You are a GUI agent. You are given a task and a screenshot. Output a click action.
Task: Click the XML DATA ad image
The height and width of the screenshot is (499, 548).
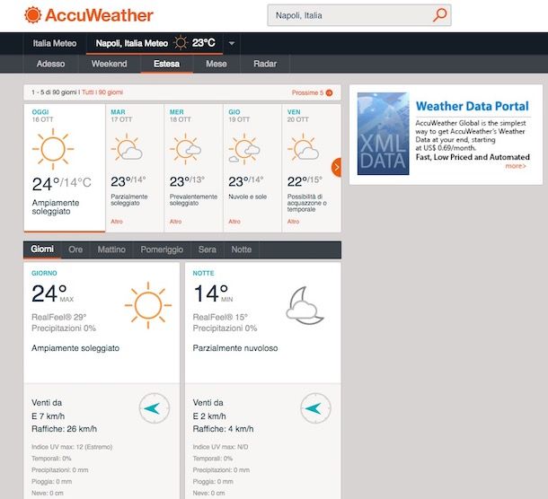(383, 134)
